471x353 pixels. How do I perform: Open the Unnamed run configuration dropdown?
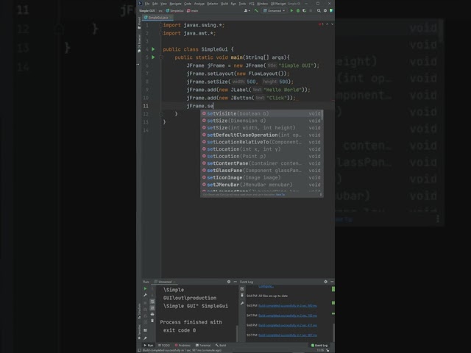pyautogui.click(x=275, y=10)
